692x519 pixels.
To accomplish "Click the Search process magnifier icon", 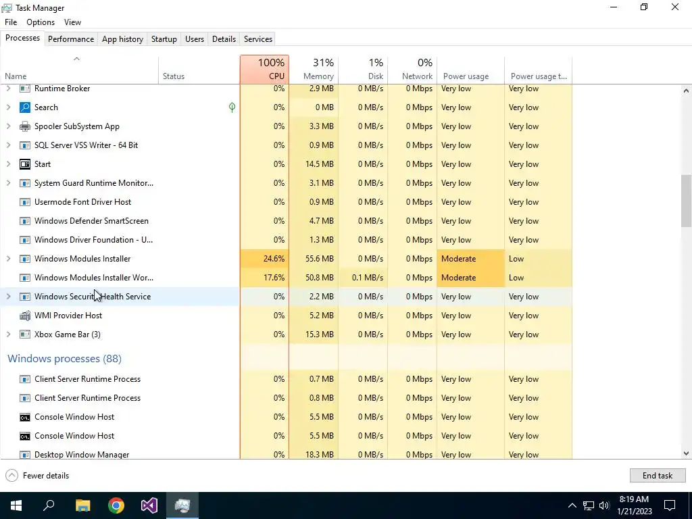I will [x=25, y=107].
